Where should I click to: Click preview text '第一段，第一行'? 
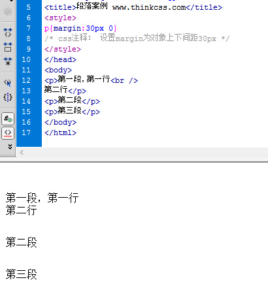click(42, 198)
